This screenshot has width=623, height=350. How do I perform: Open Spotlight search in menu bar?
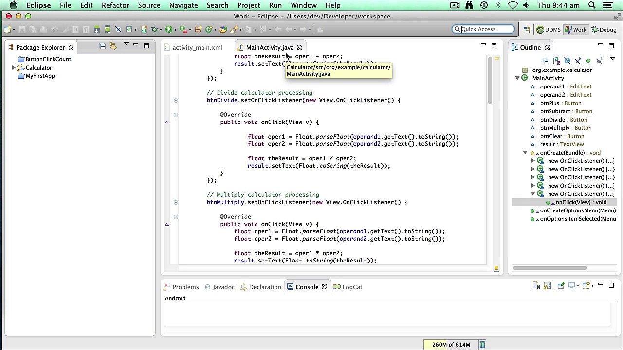[x=592, y=5]
